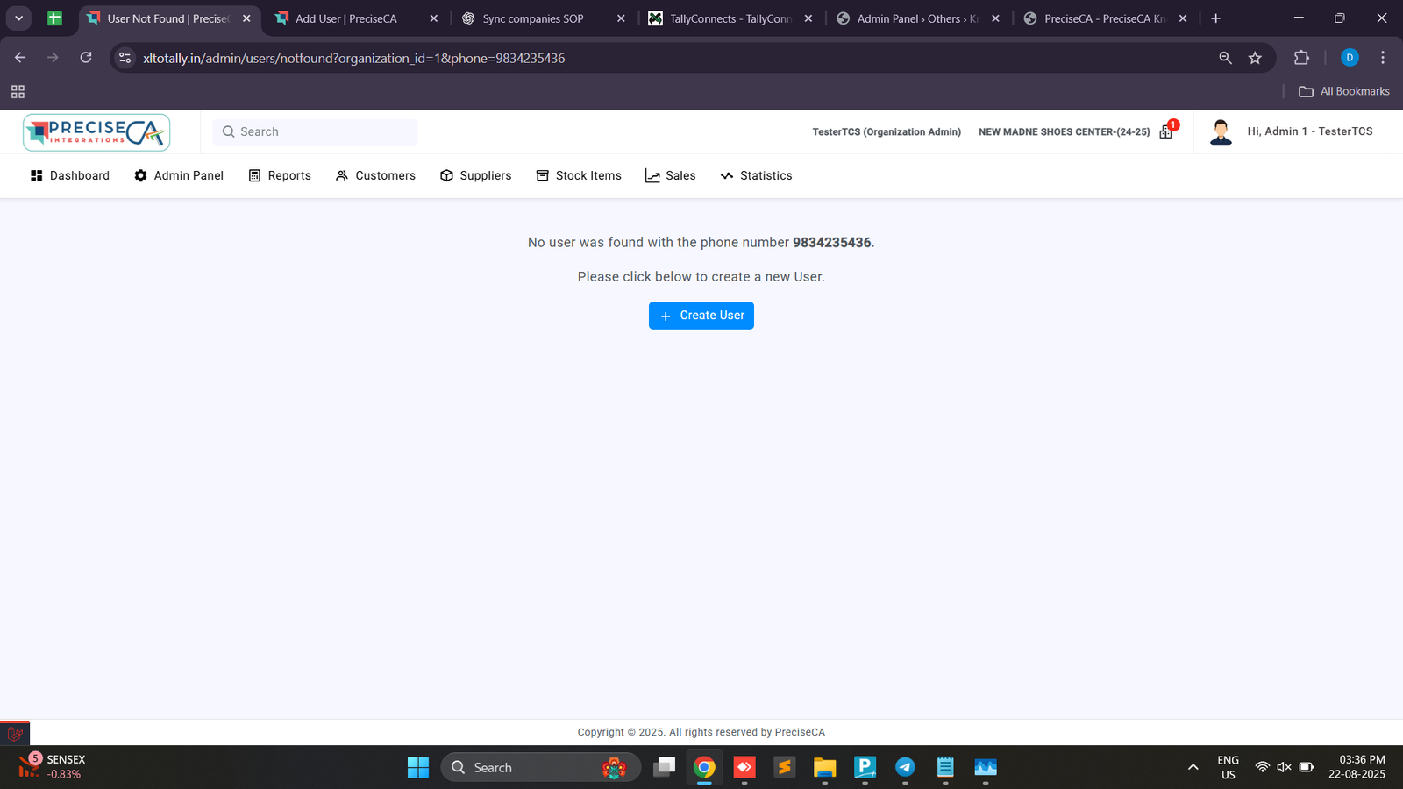Screen dimensions: 1403x789
Task: Open the Chrome extensions puzzle icon
Action: [1301, 58]
